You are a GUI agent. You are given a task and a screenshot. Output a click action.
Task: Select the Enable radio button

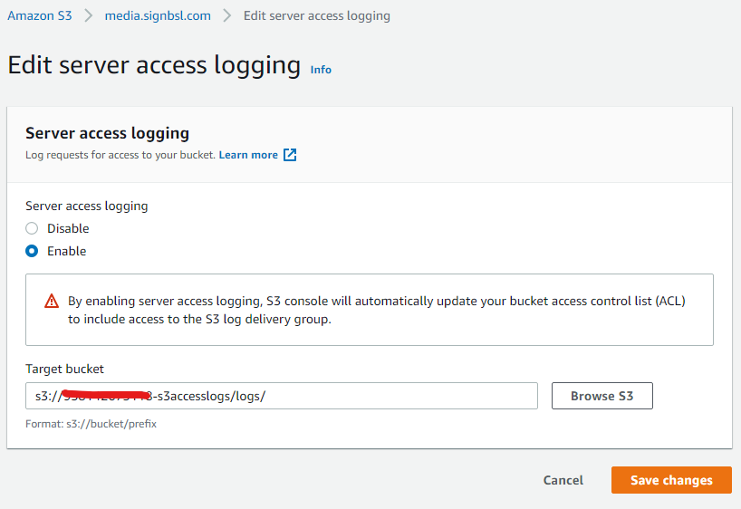click(x=32, y=251)
